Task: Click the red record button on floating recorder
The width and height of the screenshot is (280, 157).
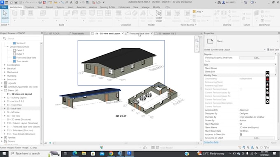Action: [x=267, y=79]
